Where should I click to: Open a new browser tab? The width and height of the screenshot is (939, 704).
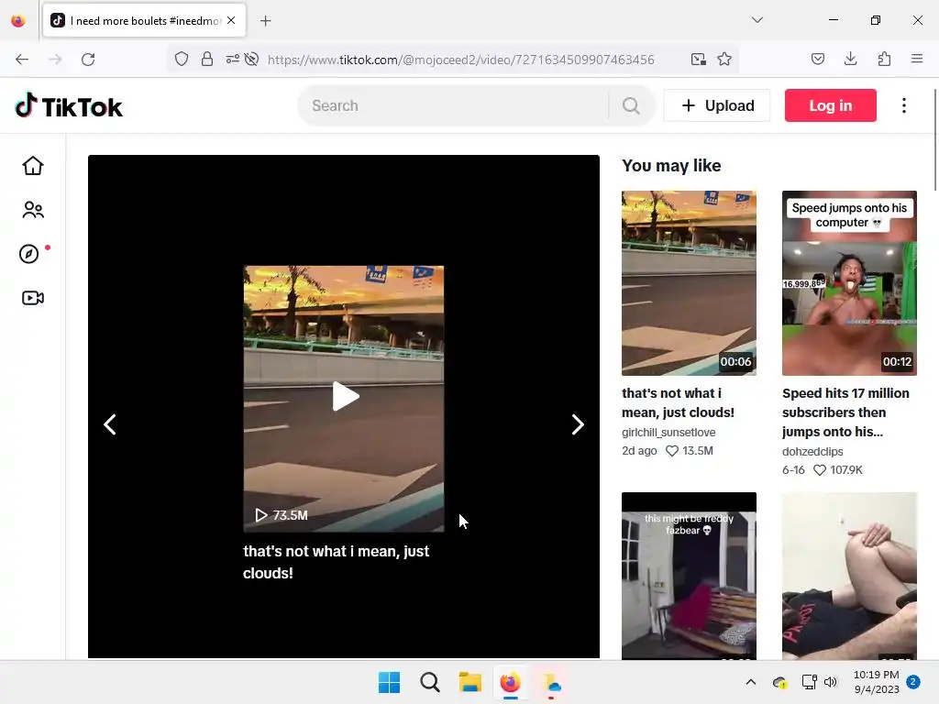pos(265,21)
